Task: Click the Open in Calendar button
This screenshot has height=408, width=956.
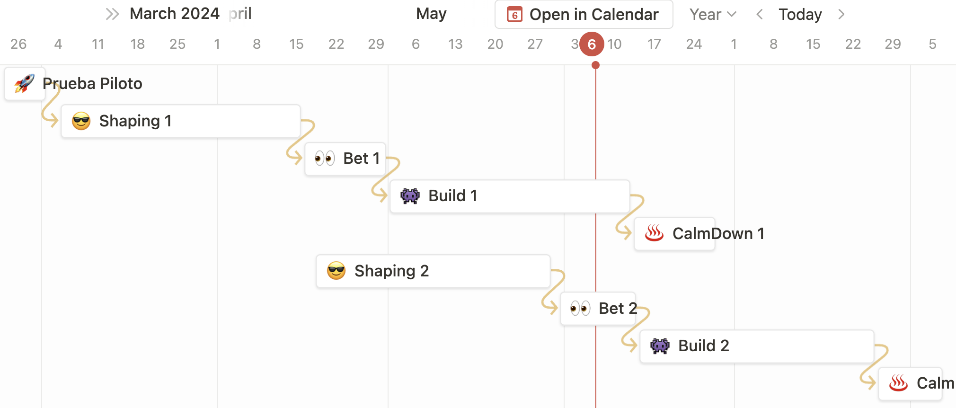Action: pyautogui.click(x=584, y=15)
